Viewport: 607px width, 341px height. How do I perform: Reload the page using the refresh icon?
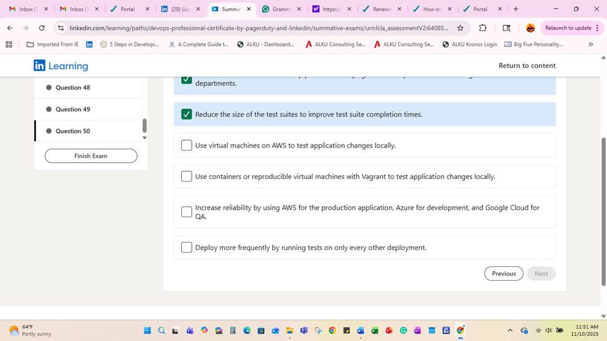(x=42, y=28)
